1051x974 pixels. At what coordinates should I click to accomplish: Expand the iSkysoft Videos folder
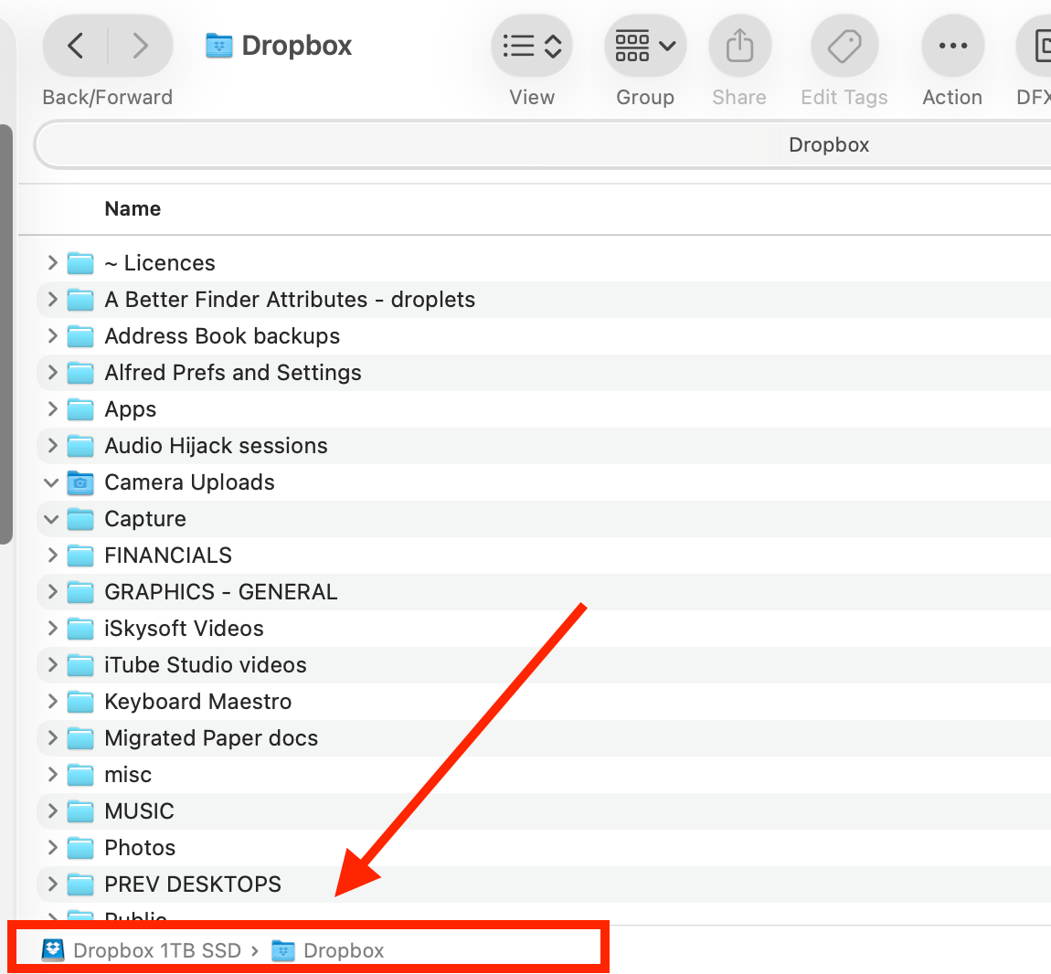point(52,628)
